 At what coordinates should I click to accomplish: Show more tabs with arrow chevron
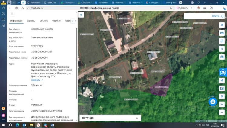[73, 21]
